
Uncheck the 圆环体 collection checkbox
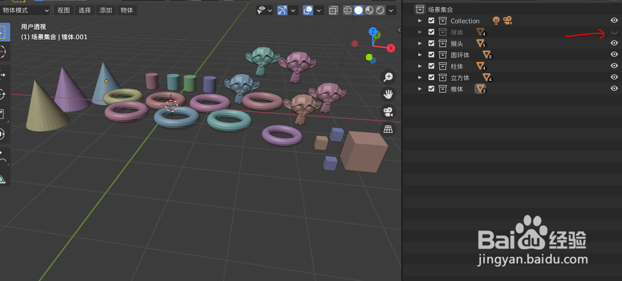pyautogui.click(x=431, y=54)
